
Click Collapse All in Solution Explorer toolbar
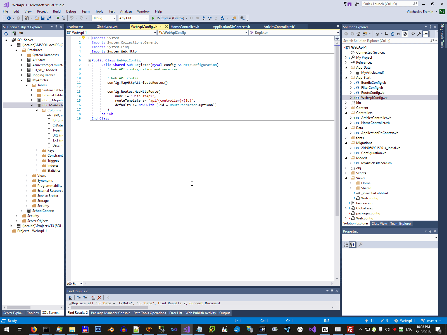[399, 34]
